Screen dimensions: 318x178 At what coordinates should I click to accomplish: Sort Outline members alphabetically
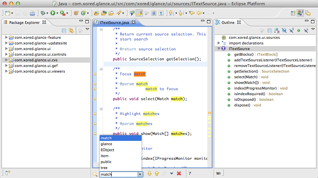(x=277, y=30)
